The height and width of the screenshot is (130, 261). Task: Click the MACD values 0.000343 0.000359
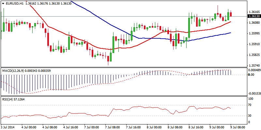(x=38, y=71)
